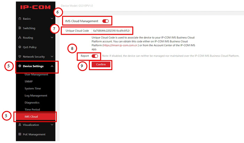Expand the Network Security chevron

[x=52, y=56]
